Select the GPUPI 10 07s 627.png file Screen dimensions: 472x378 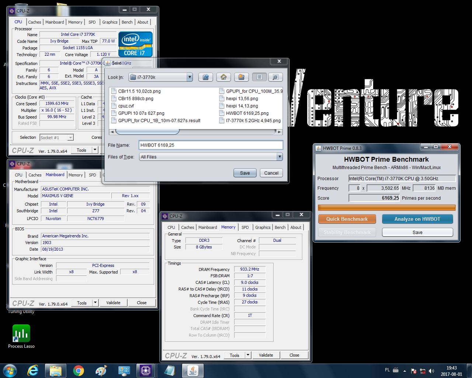point(138,113)
